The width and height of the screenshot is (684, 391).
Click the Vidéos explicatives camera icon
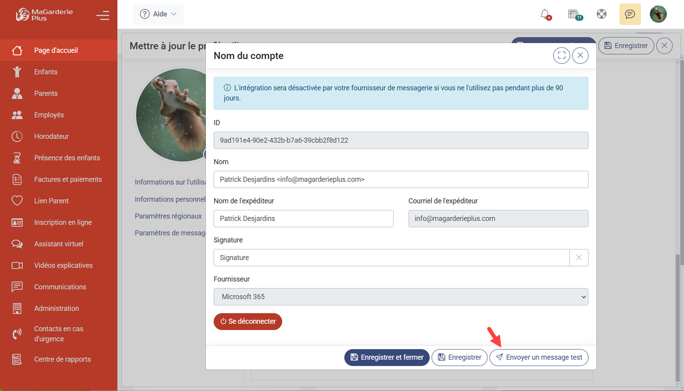17,265
